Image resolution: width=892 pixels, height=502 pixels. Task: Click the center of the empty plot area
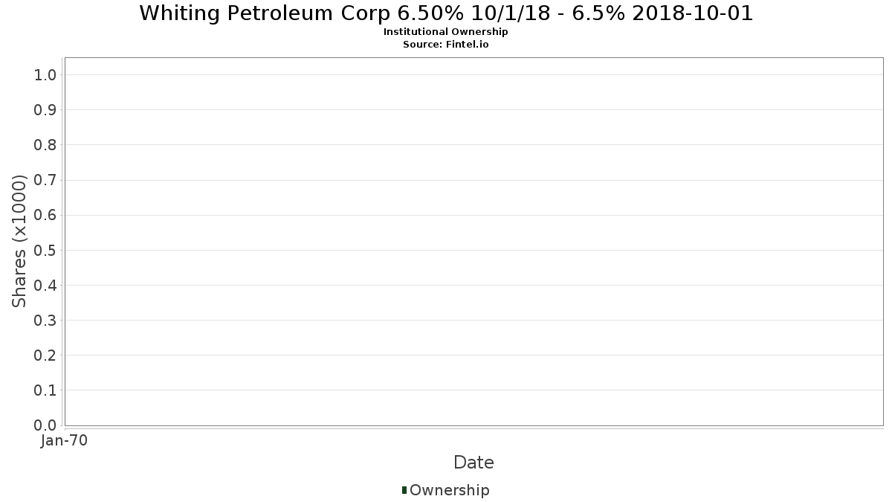[474, 242]
